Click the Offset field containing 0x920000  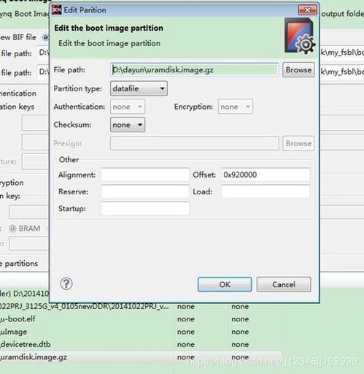[x=266, y=175]
